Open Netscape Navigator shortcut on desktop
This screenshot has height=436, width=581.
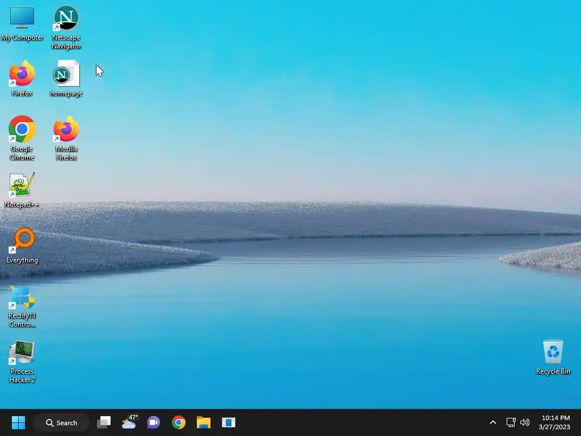[66, 27]
